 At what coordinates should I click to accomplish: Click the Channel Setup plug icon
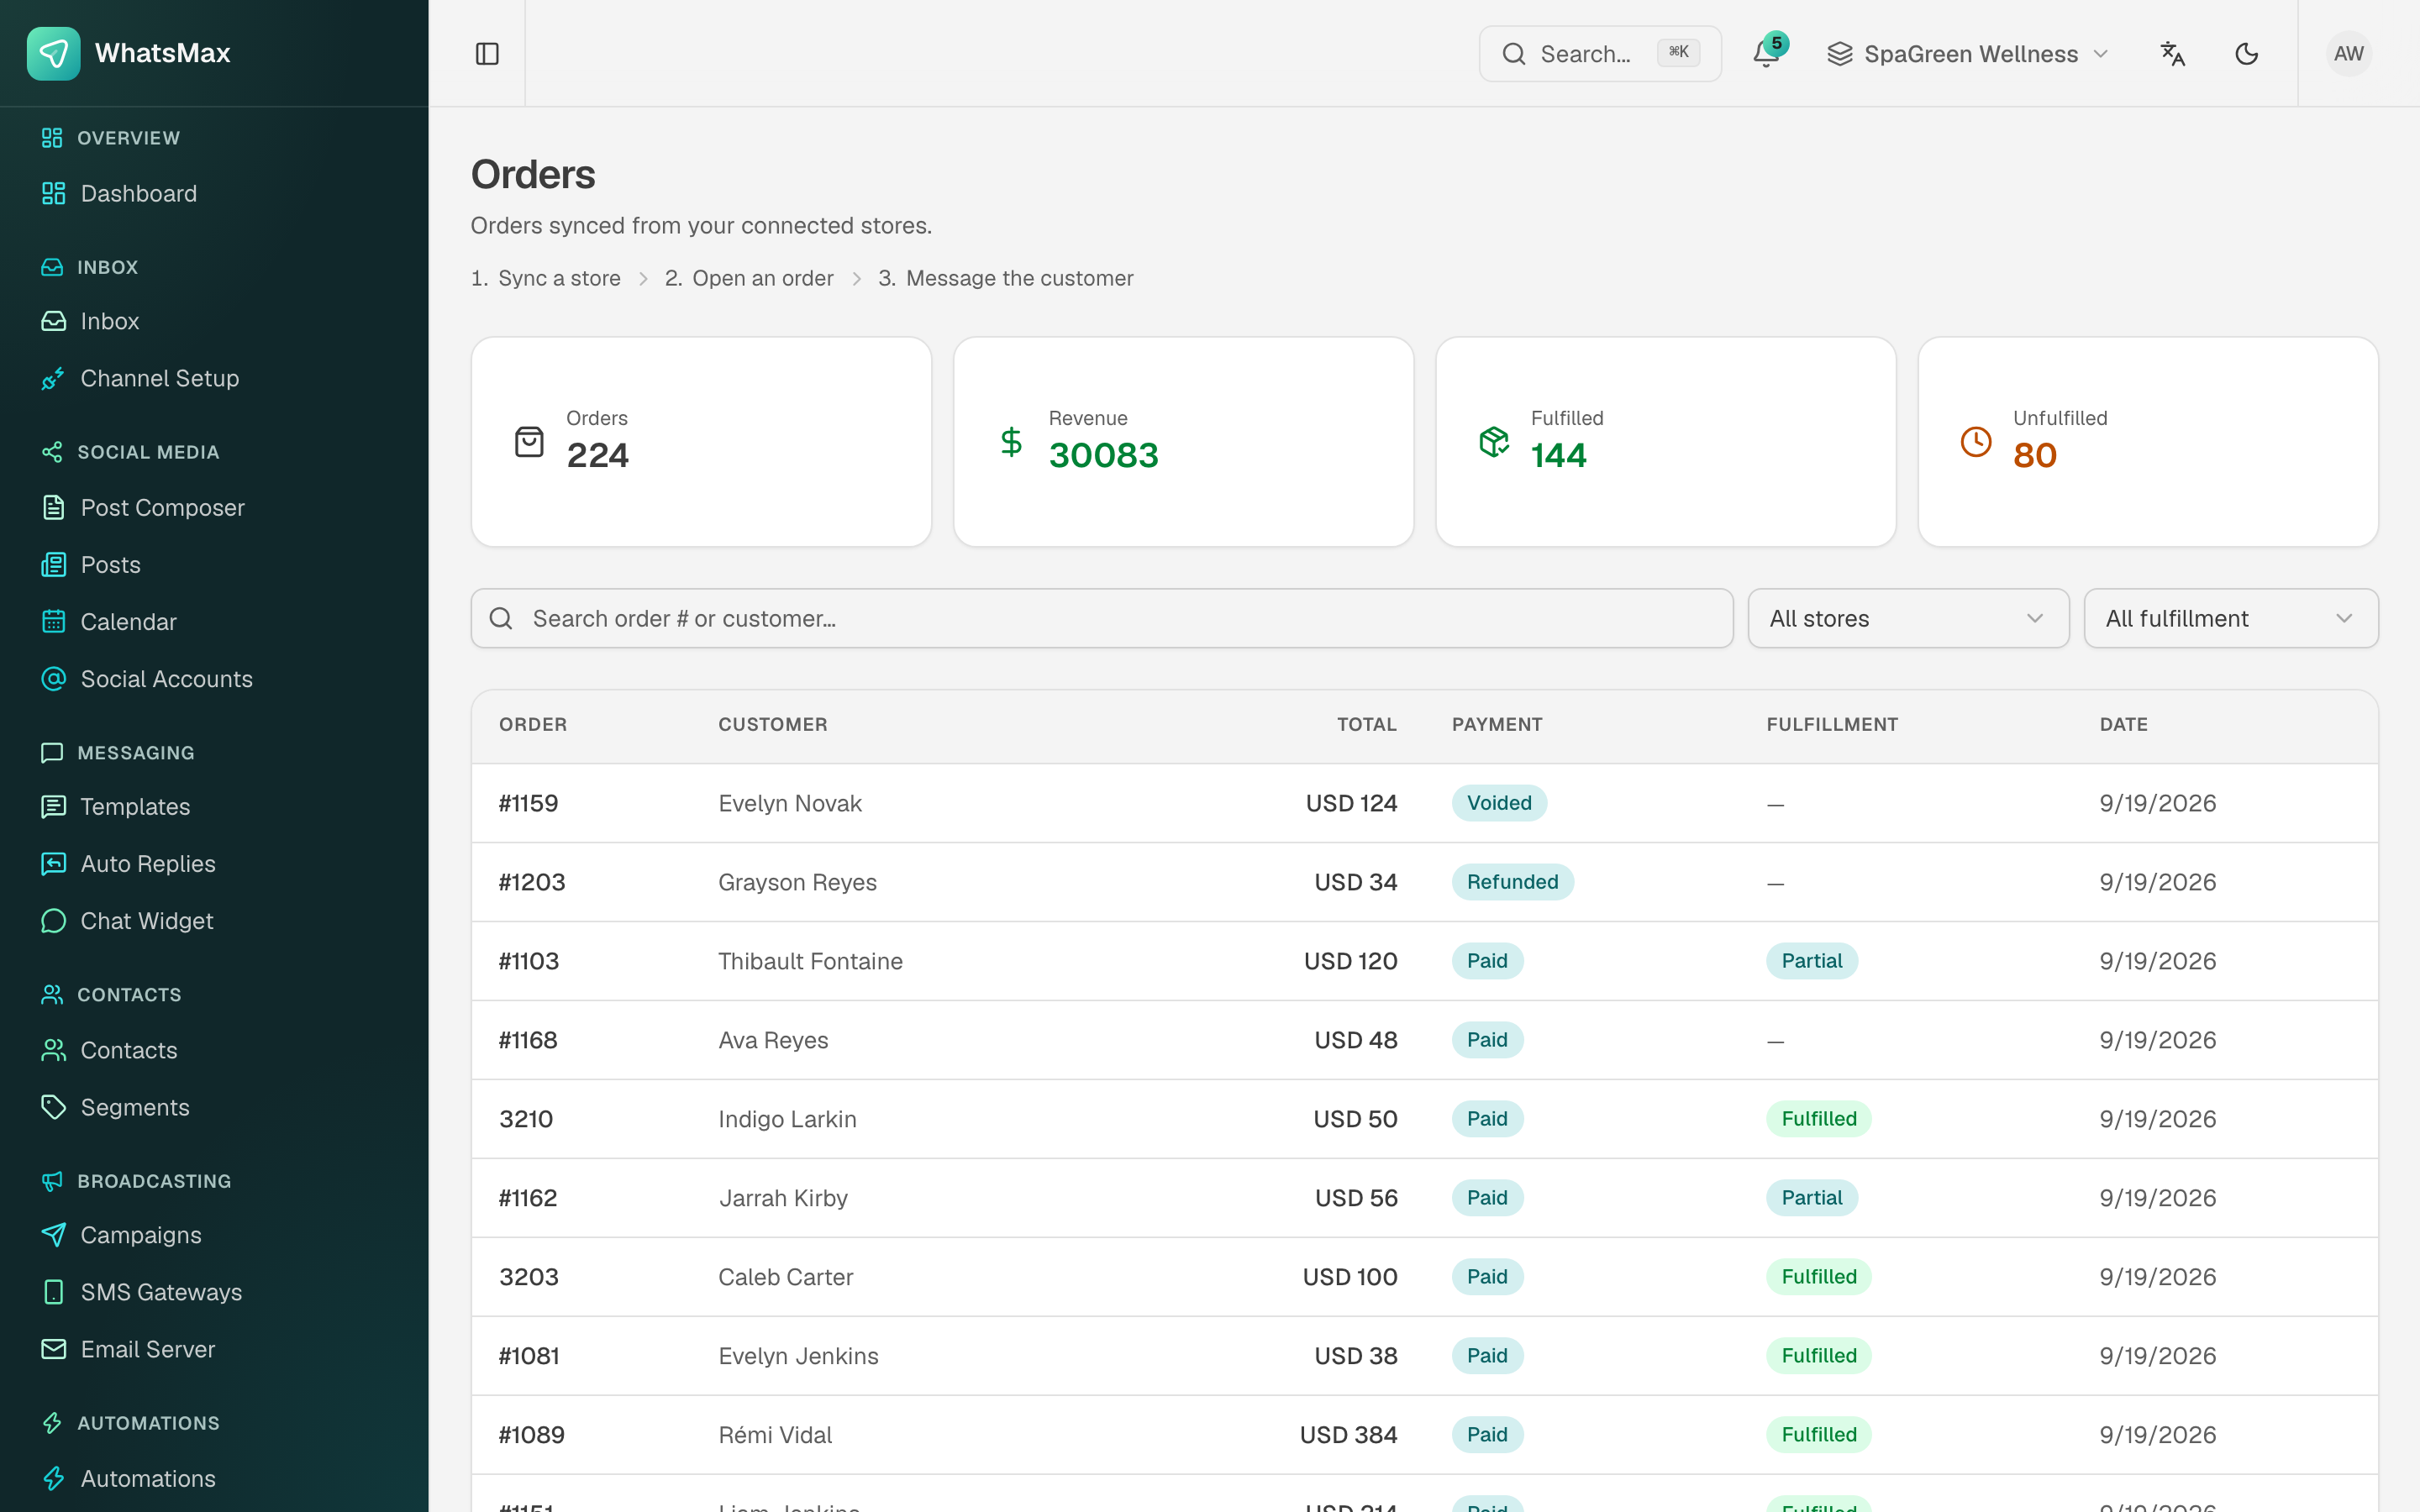[x=53, y=378]
